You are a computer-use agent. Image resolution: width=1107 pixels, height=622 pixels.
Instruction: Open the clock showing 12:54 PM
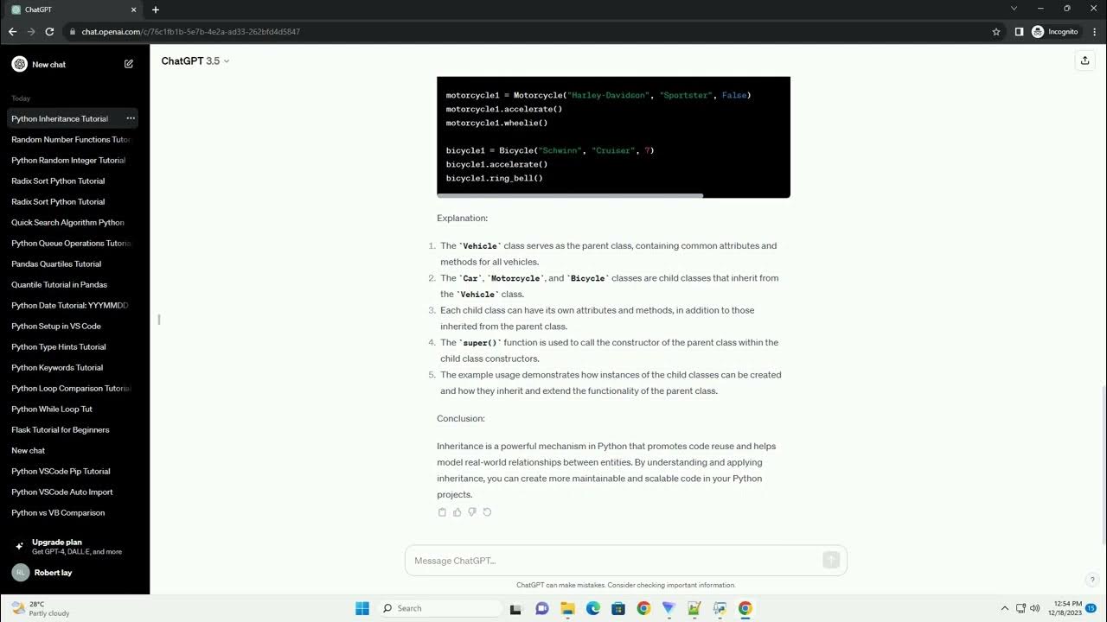point(1065,608)
